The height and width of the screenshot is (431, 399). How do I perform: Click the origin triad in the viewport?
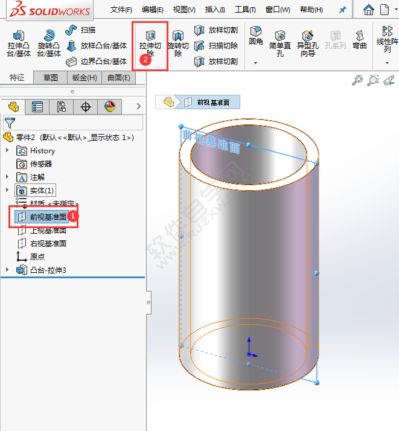point(251,348)
